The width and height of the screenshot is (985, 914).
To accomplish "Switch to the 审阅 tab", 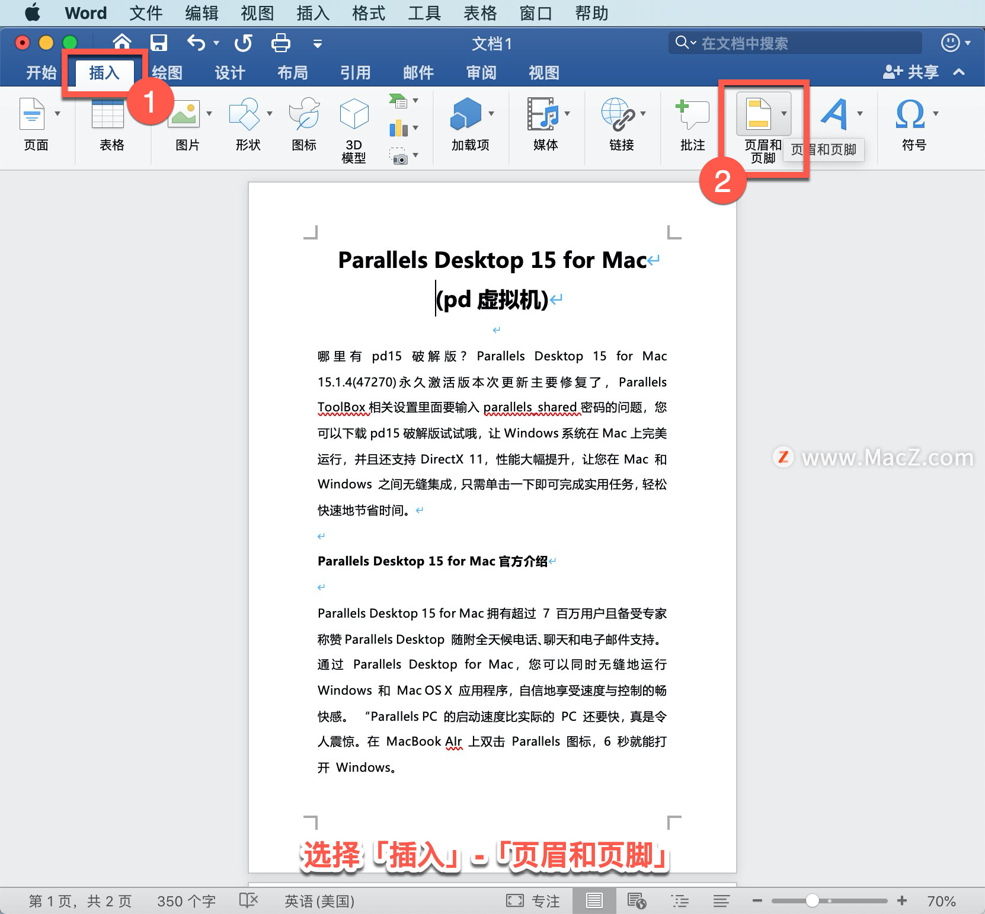I will click(481, 72).
